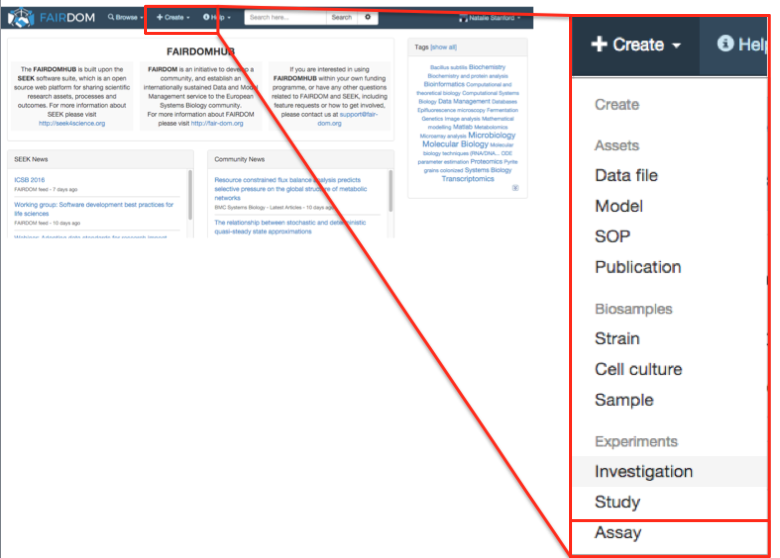Select Assay from the Create menu
This screenshot has width=780, height=558.
(x=618, y=533)
